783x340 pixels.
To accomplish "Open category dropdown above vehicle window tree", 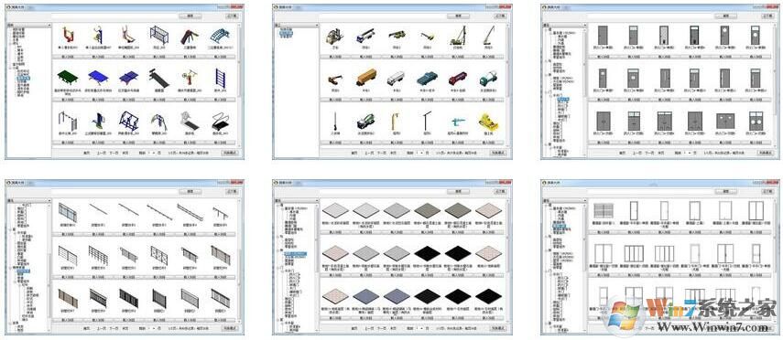I will tap(296, 25).
